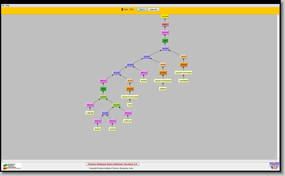The width and height of the screenshot is (285, 176).
Task: Click the Zoom In button
Action: [x=142, y=9]
